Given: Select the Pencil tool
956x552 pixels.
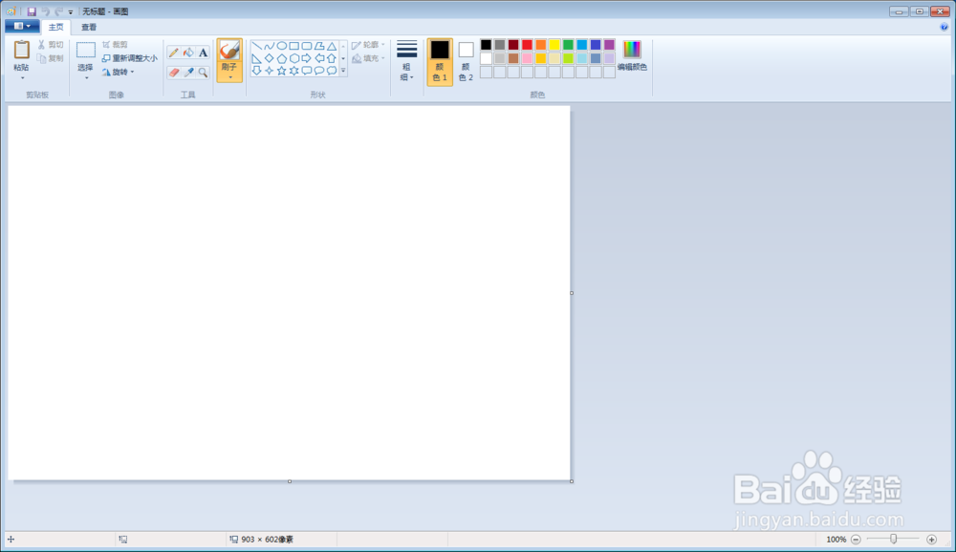Looking at the screenshot, I should 174,53.
